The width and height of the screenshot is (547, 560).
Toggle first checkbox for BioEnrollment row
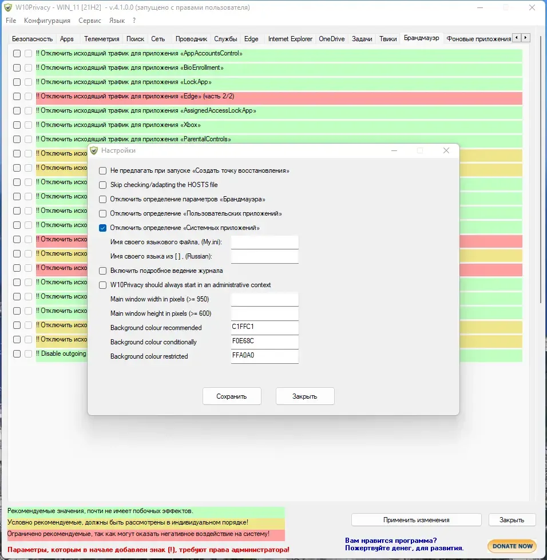pos(17,68)
